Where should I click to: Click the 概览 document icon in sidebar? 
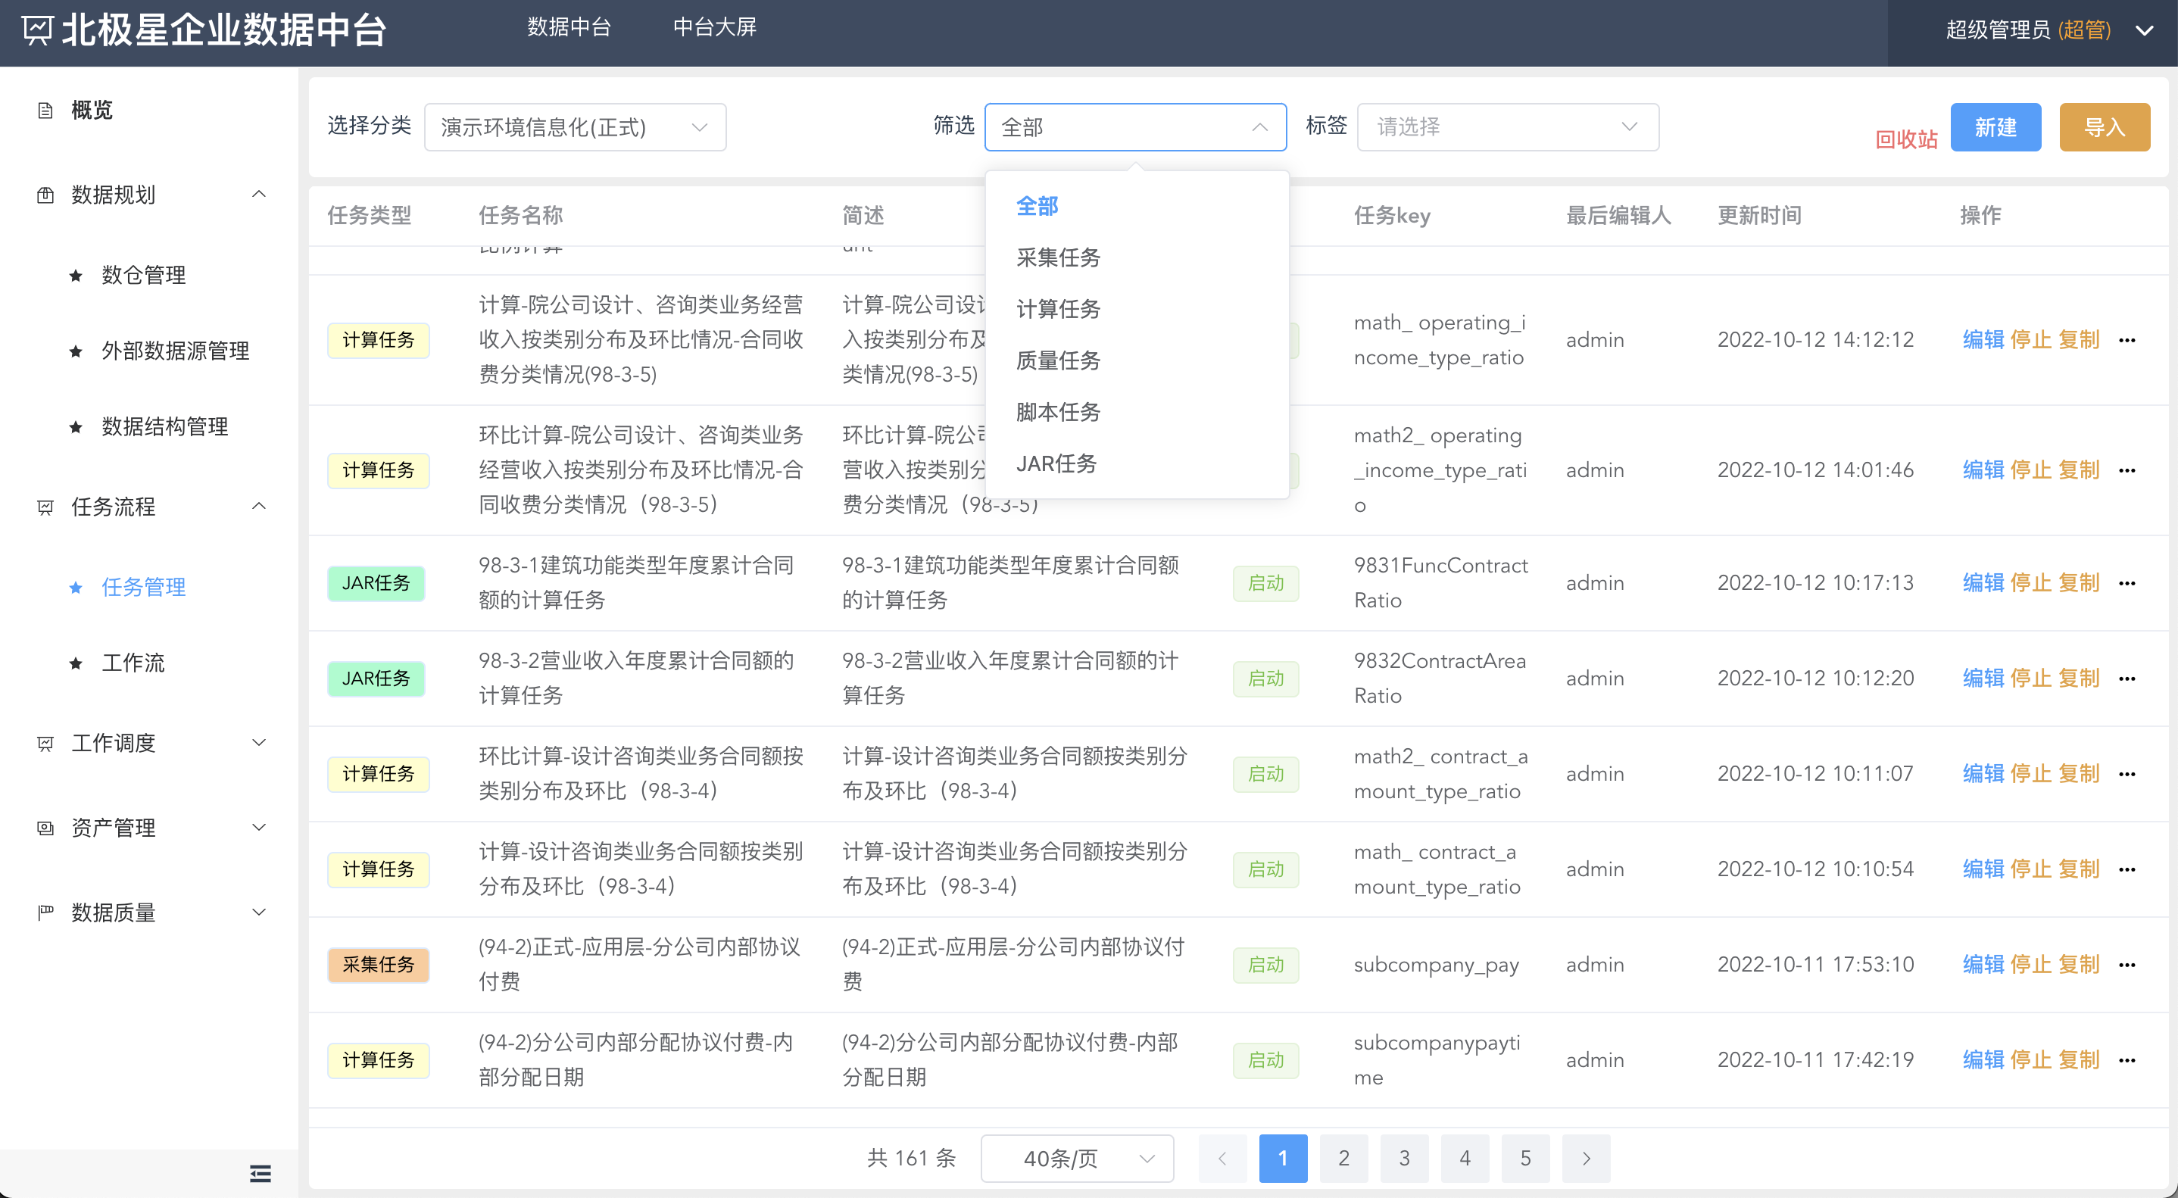(x=45, y=111)
